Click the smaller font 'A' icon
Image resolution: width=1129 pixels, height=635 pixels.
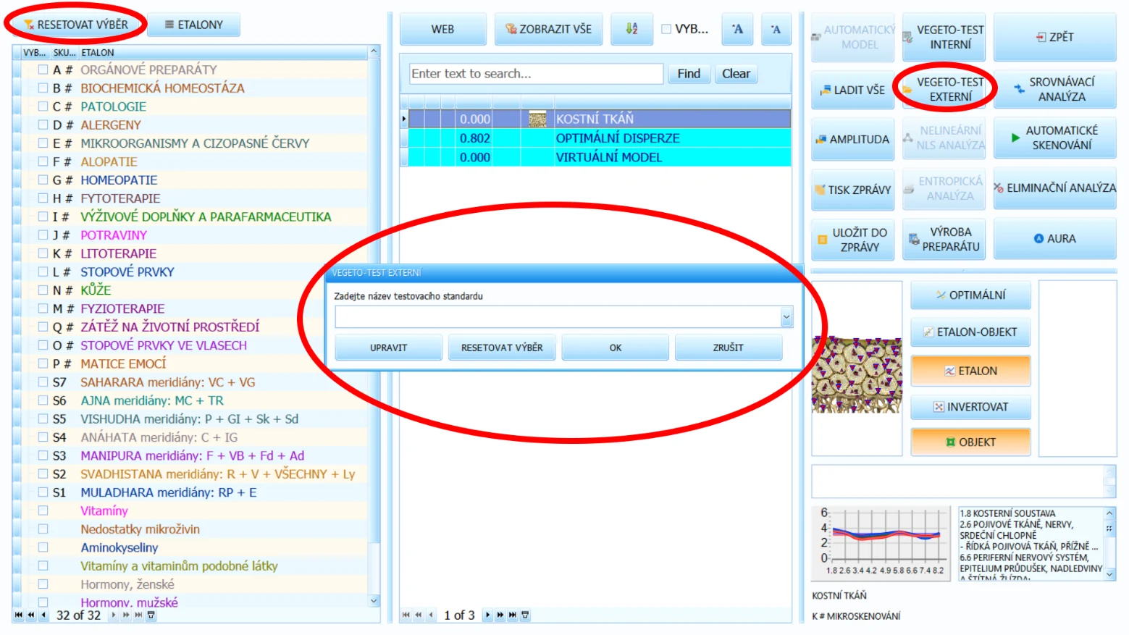pyautogui.click(x=776, y=29)
